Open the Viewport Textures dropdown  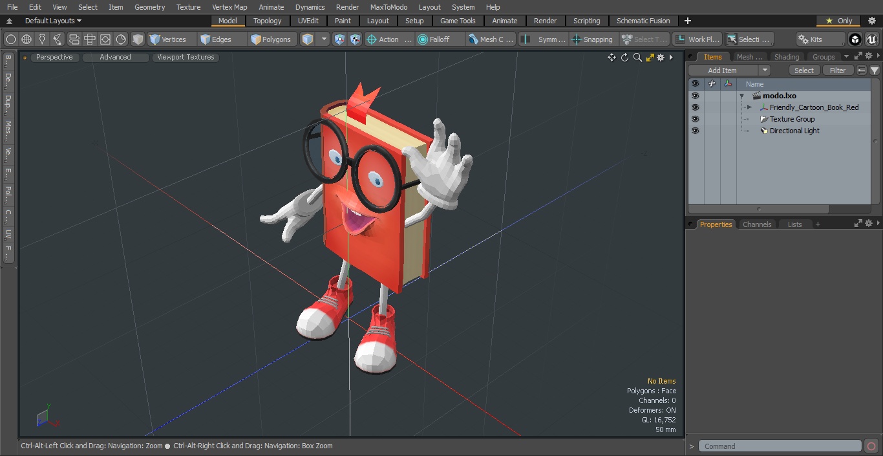186,57
